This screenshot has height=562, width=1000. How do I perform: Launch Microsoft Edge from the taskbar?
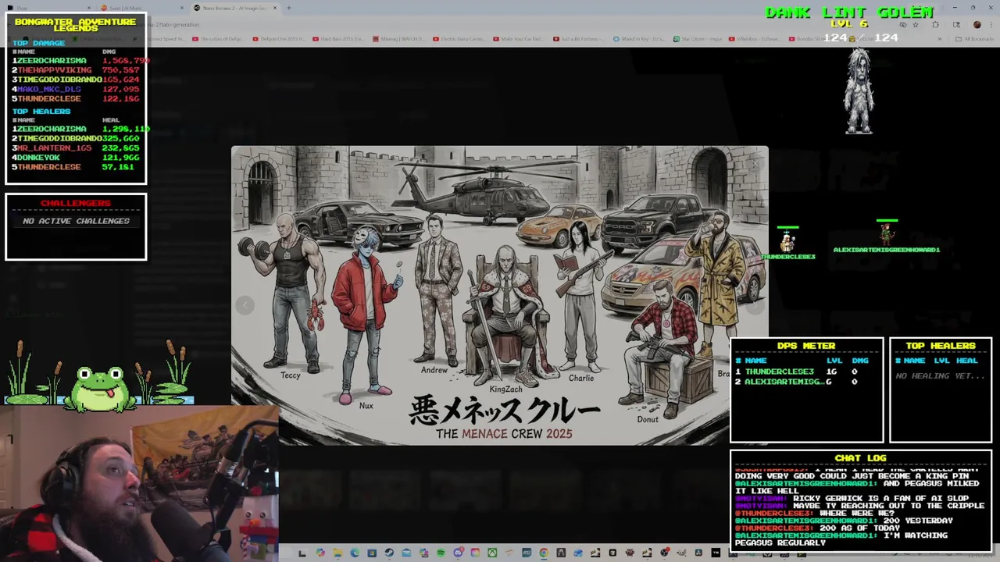[x=355, y=553]
